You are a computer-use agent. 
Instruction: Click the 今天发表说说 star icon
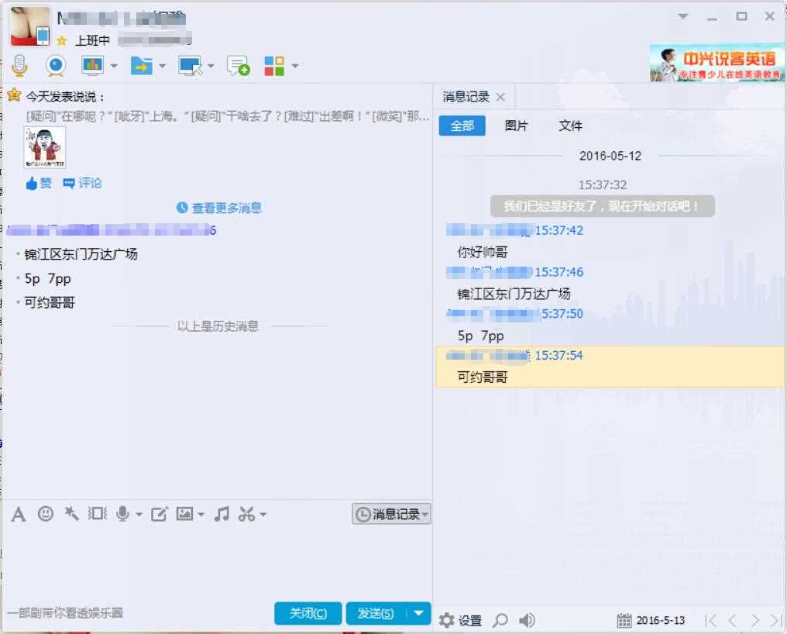tap(15, 95)
